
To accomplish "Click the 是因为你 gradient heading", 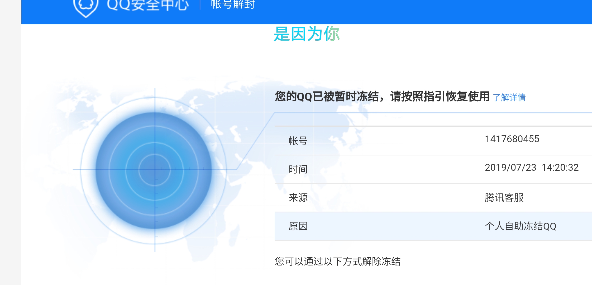I will click(307, 34).
